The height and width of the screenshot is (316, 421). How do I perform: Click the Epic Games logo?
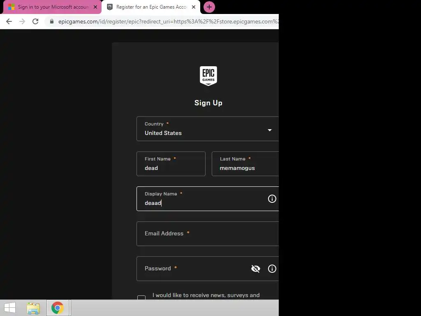(x=208, y=76)
